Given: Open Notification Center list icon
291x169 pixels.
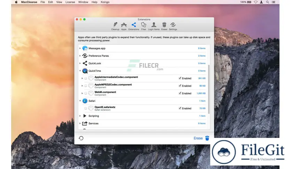Looking at the screenshot, I should coord(274,2).
